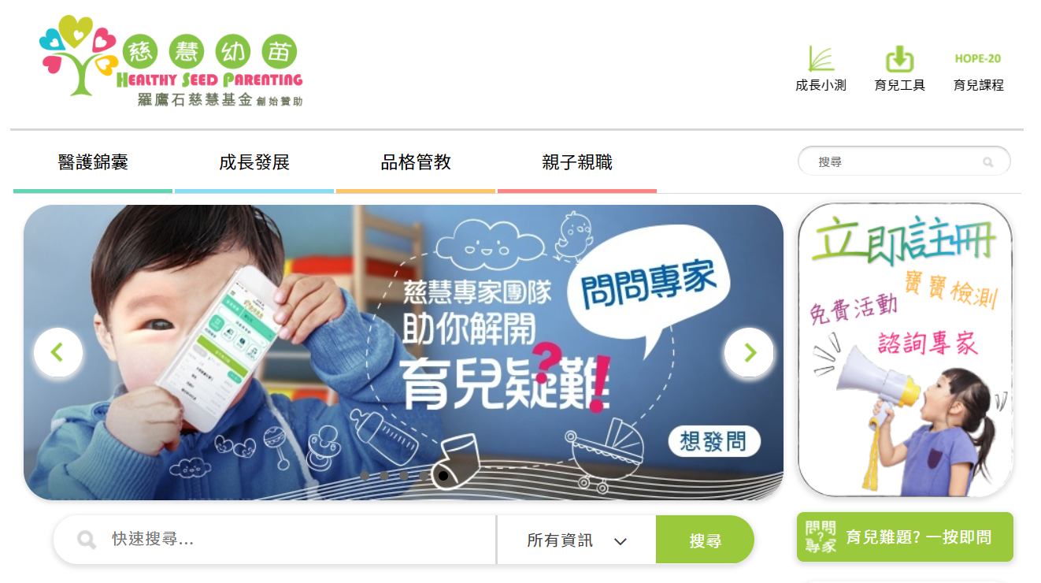1041x583 pixels.
Task: Open the 親子親職 menu tab
Action: [577, 164]
